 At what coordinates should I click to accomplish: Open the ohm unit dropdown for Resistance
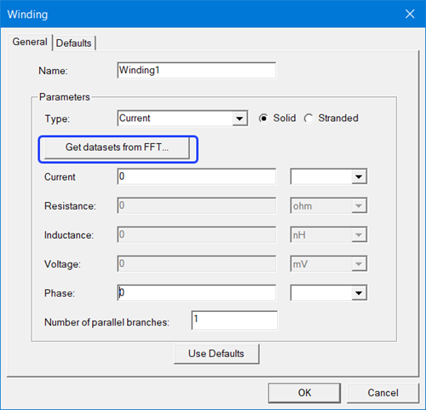click(x=329, y=205)
